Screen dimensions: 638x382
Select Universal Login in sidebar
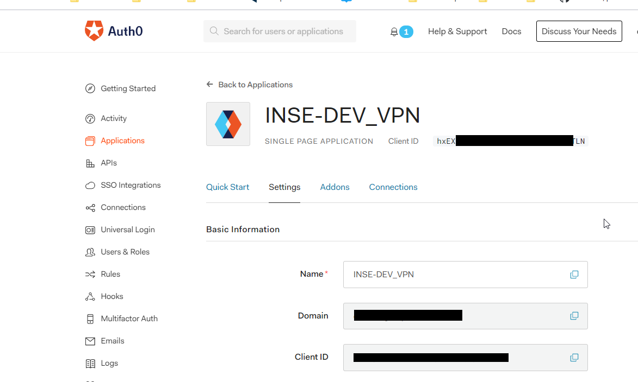(x=127, y=230)
